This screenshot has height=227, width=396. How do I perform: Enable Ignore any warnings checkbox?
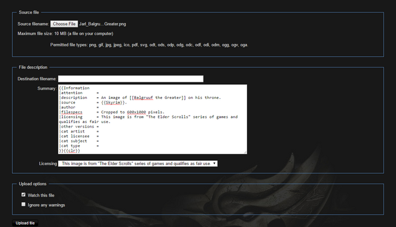click(24, 204)
